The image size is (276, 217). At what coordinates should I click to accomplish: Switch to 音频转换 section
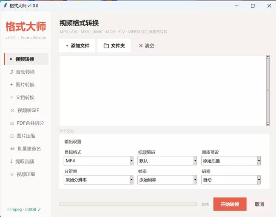click(x=26, y=72)
